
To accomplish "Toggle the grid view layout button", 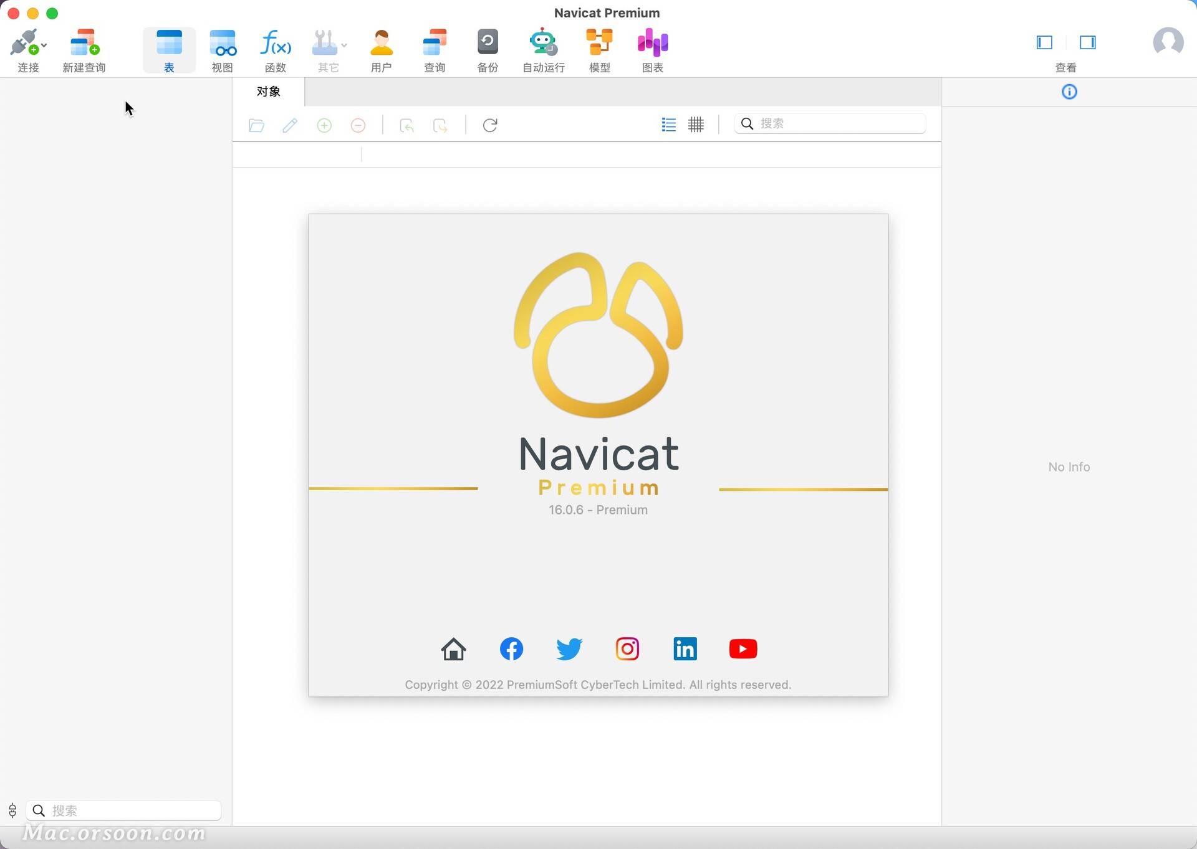I will pos(695,124).
